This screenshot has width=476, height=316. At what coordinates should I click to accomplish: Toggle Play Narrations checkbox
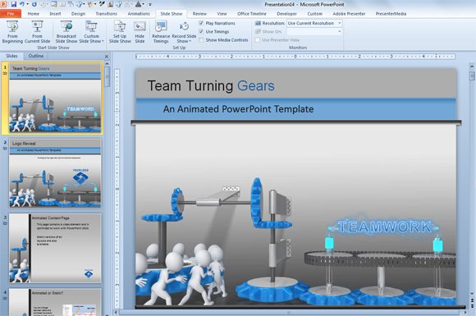pos(201,23)
